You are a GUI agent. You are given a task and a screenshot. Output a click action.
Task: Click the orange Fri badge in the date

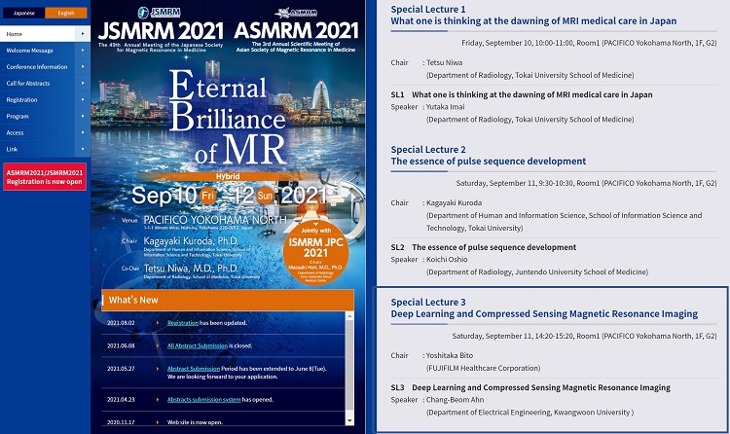click(x=208, y=196)
